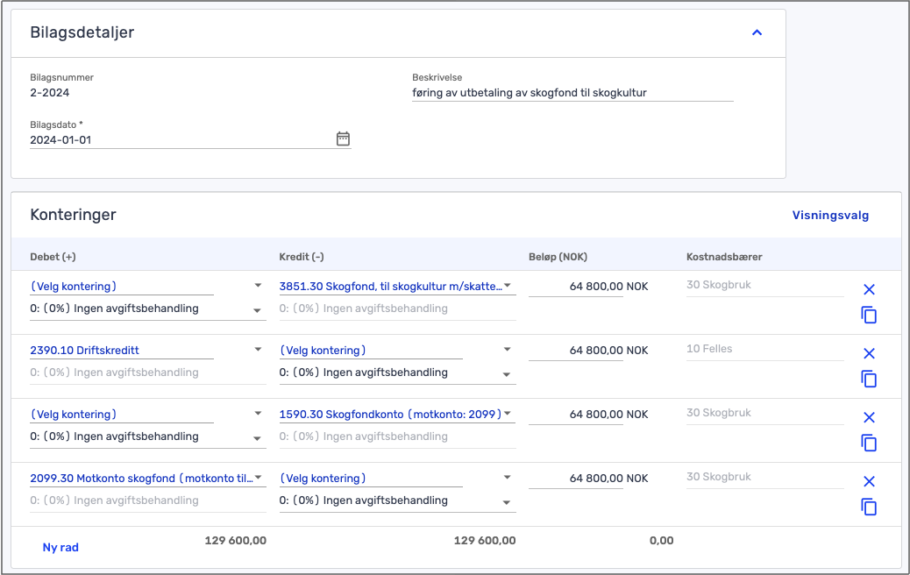Duplicate the 1590.30 Skogfondkonto posting row
Screen dimensions: 910x575
(869, 443)
